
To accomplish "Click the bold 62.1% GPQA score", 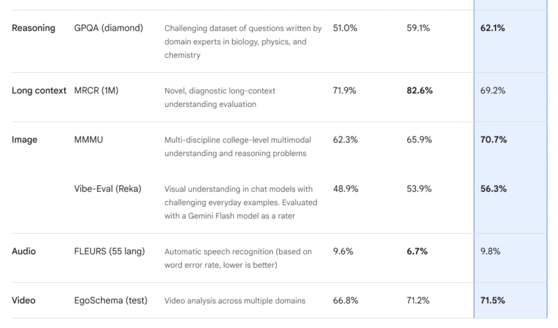I will (492, 28).
